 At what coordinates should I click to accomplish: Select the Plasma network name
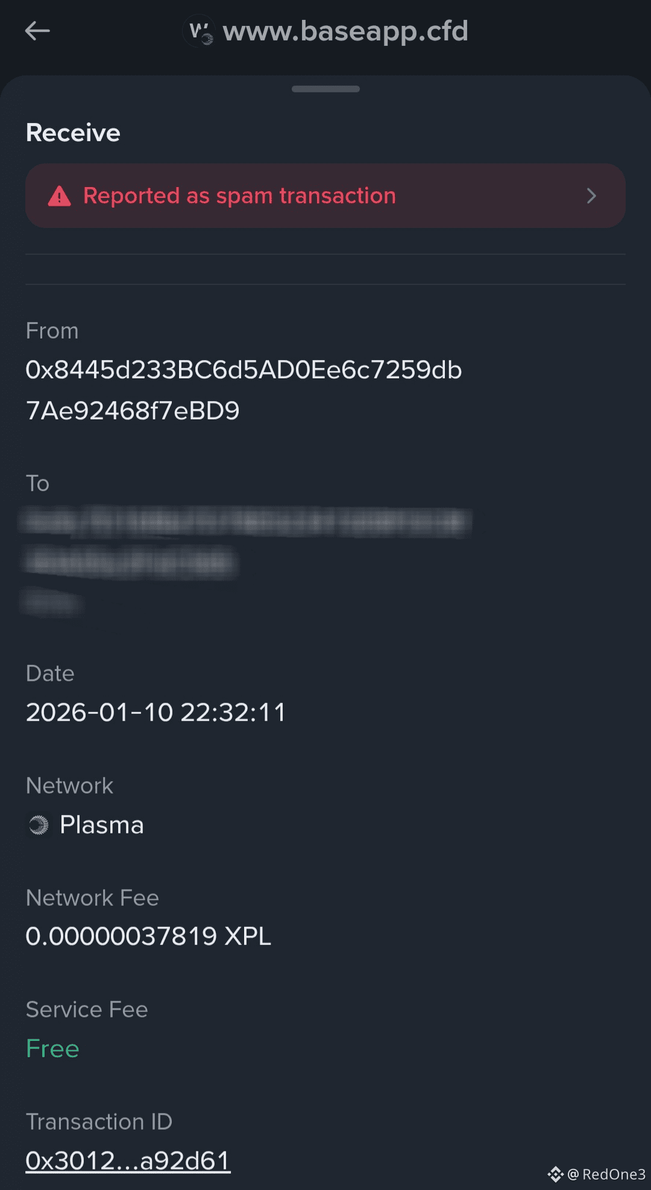(102, 825)
